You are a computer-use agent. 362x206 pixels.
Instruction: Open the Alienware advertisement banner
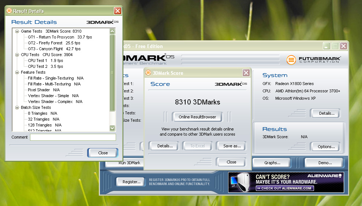click(286, 182)
